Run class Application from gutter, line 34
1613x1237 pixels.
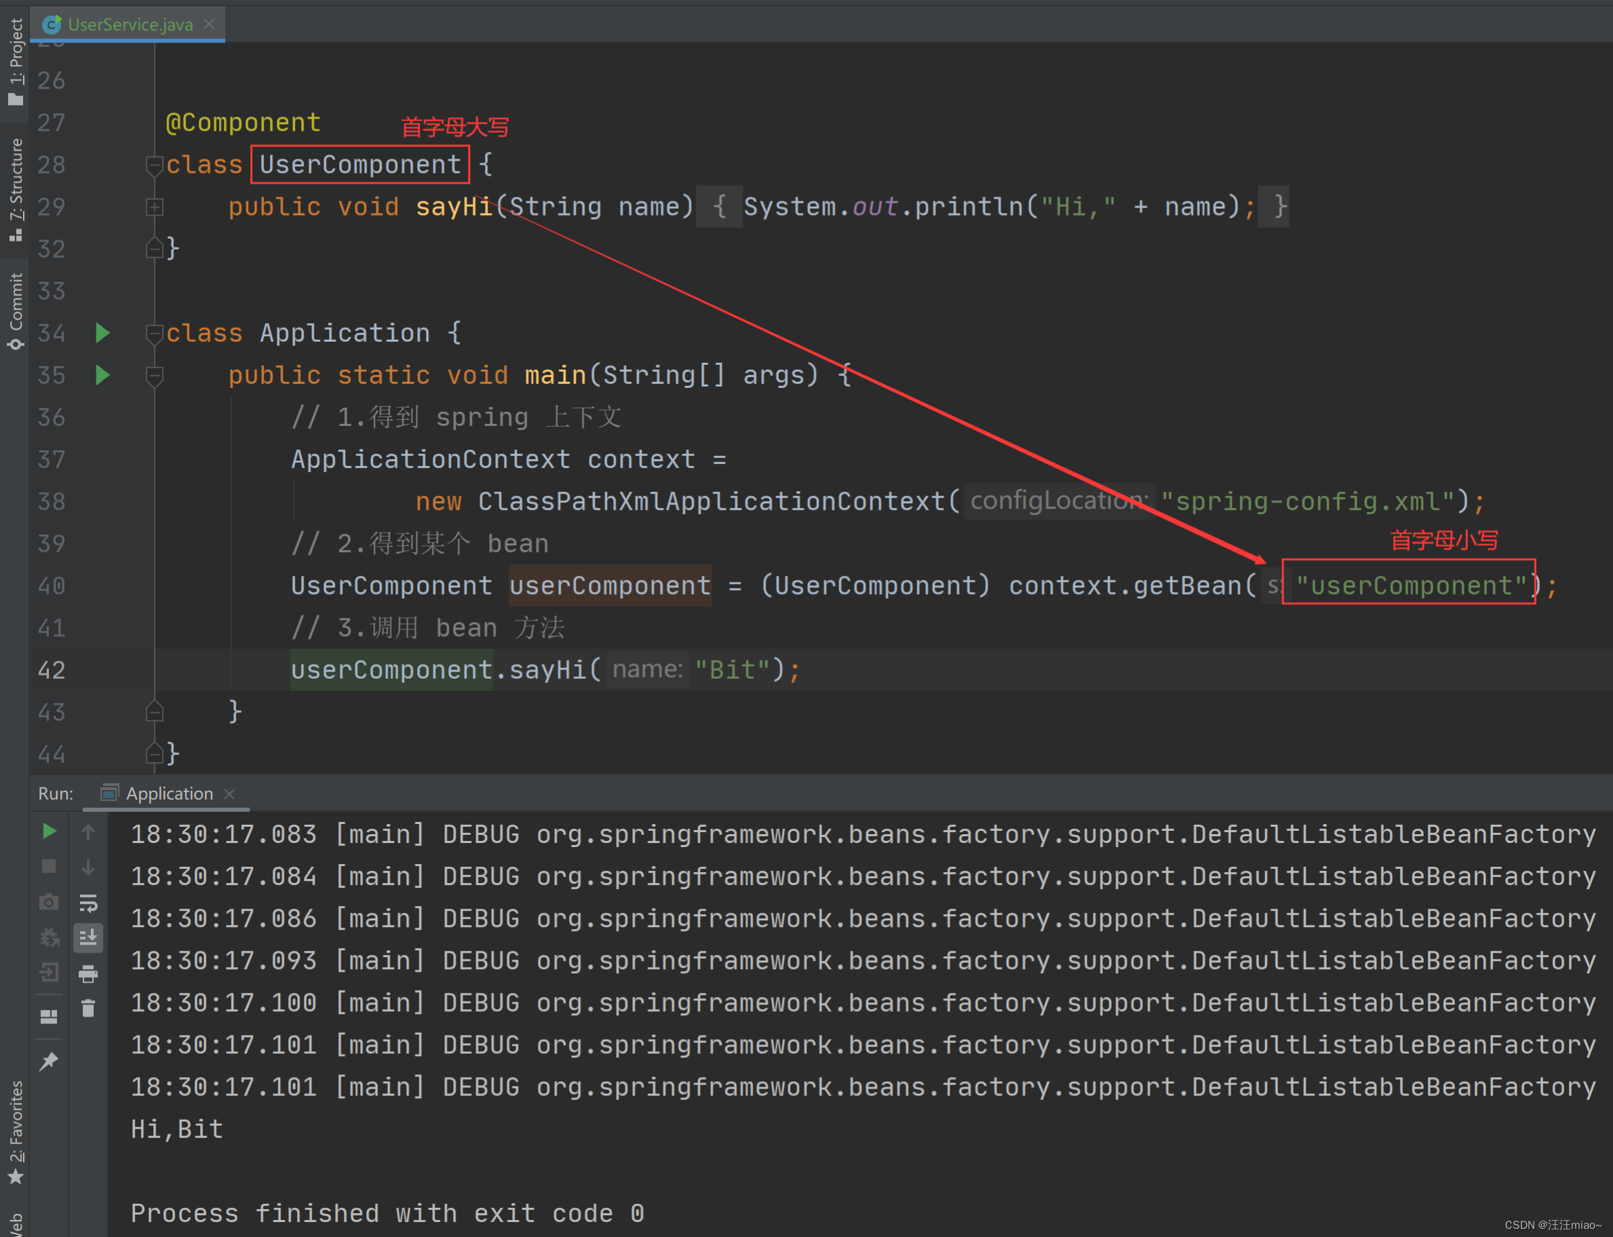103,333
